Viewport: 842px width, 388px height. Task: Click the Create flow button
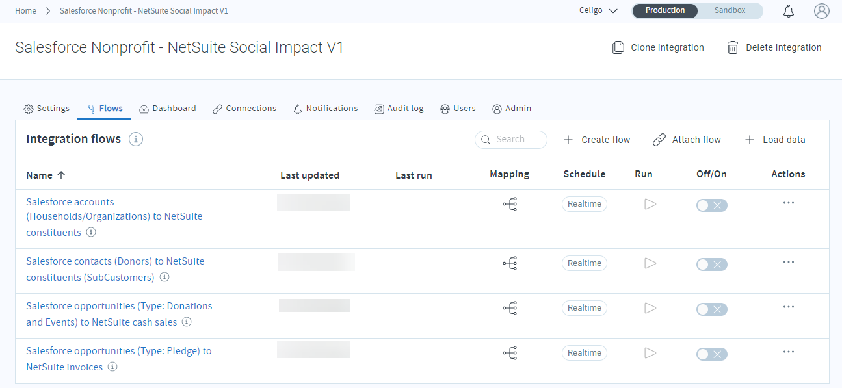click(x=596, y=140)
